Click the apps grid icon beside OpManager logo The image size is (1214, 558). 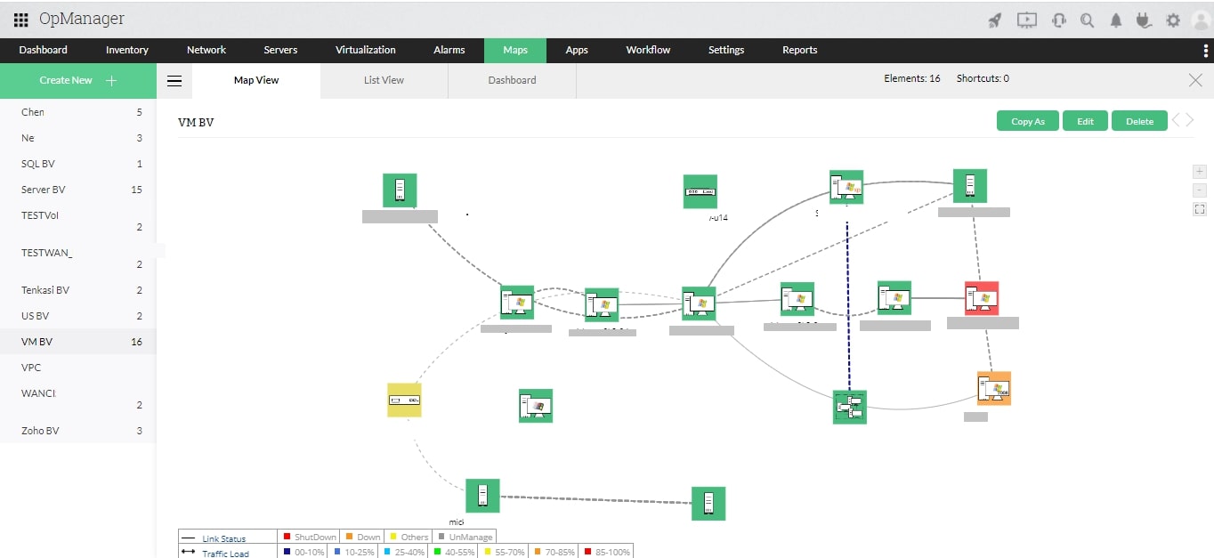coord(20,19)
